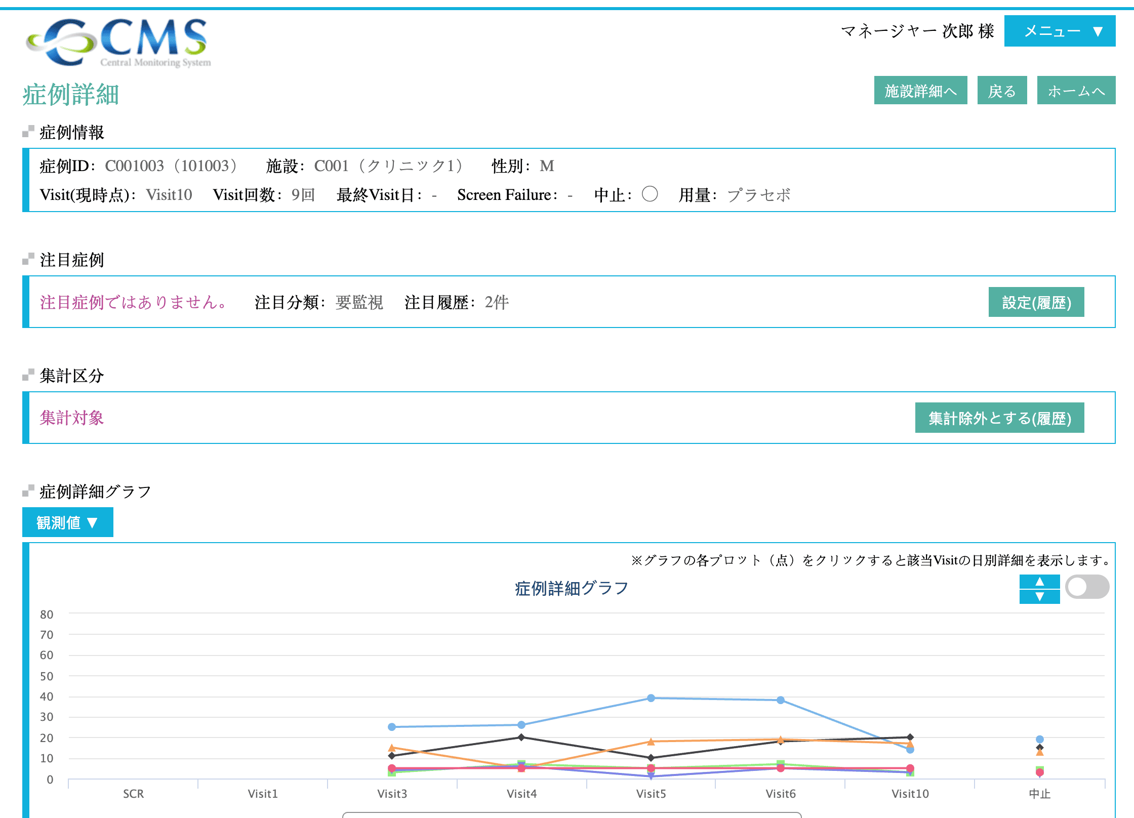Select the 中止 radio button
This screenshot has width=1134, height=818.
pyautogui.click(x=650, y=194)
